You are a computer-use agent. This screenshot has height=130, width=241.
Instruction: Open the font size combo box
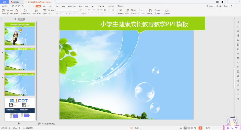coord(74,10)
